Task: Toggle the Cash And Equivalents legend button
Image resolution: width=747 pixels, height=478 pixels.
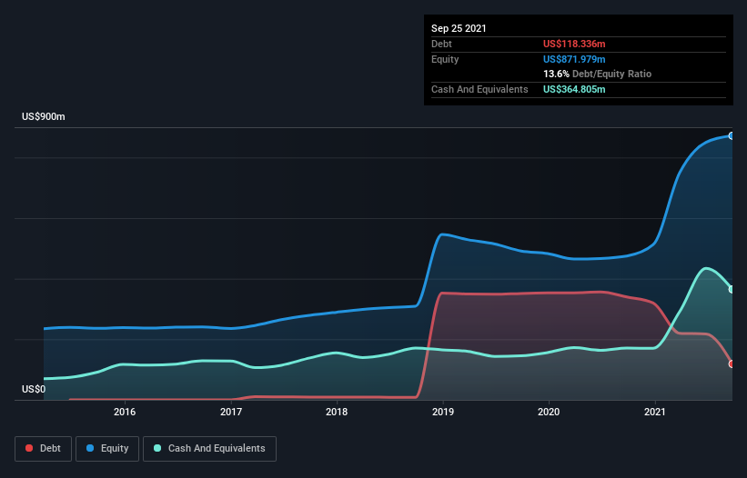Action: pos(209,449)
